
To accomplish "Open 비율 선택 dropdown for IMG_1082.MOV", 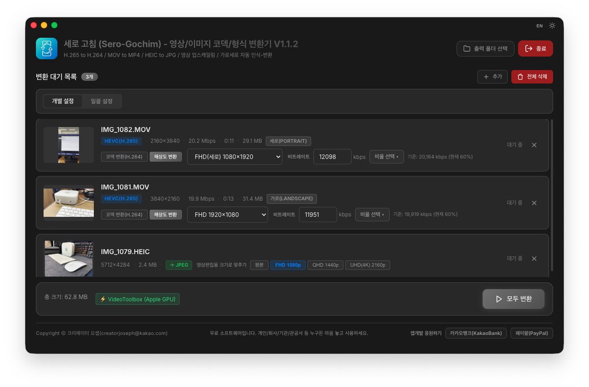I will pos(387,157).
